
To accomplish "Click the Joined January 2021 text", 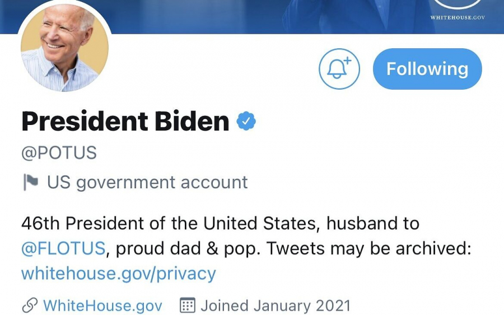I will coord(276,305).
